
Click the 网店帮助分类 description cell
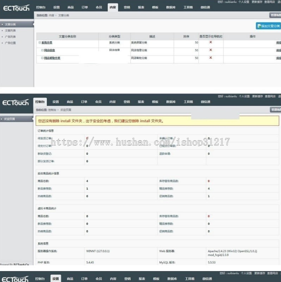pos(139,58)
